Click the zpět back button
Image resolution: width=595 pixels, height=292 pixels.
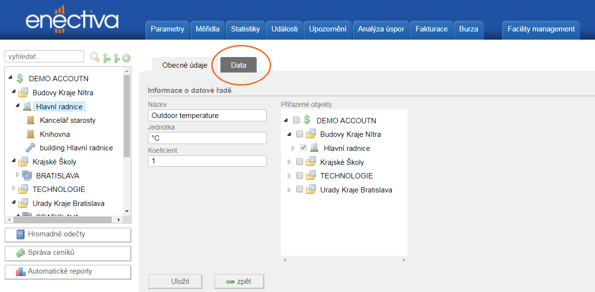tap(239, 281)
